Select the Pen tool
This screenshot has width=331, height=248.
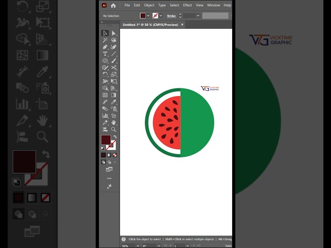point(105,47)
